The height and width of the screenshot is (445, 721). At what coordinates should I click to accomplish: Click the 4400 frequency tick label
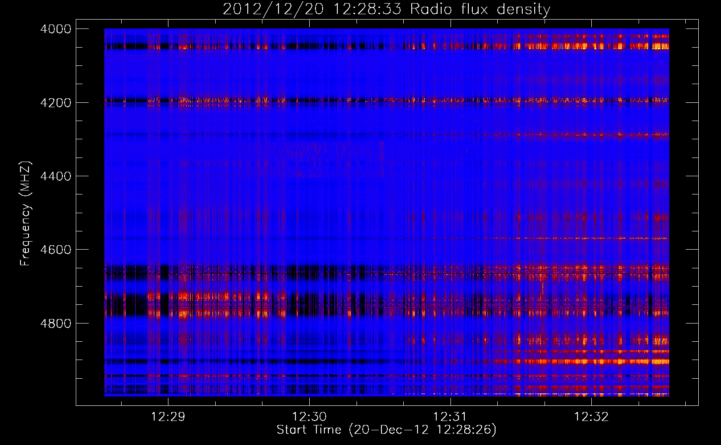[x=56, y=176]
